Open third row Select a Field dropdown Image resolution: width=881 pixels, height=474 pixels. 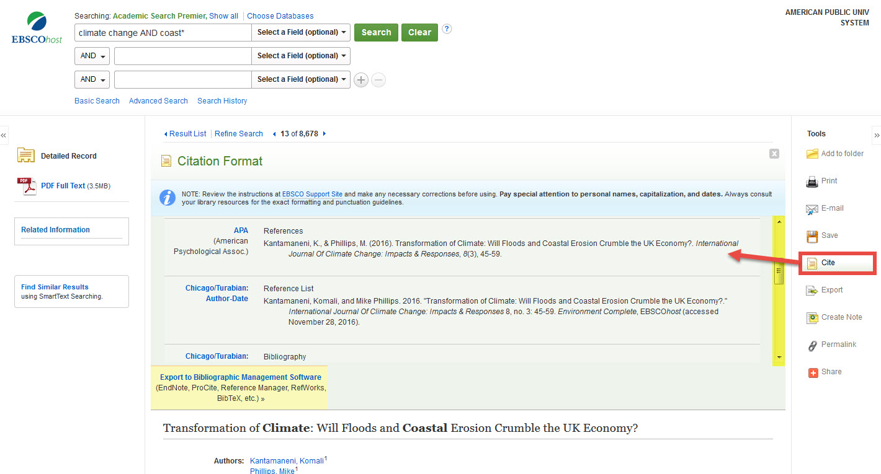click(301, 79)
